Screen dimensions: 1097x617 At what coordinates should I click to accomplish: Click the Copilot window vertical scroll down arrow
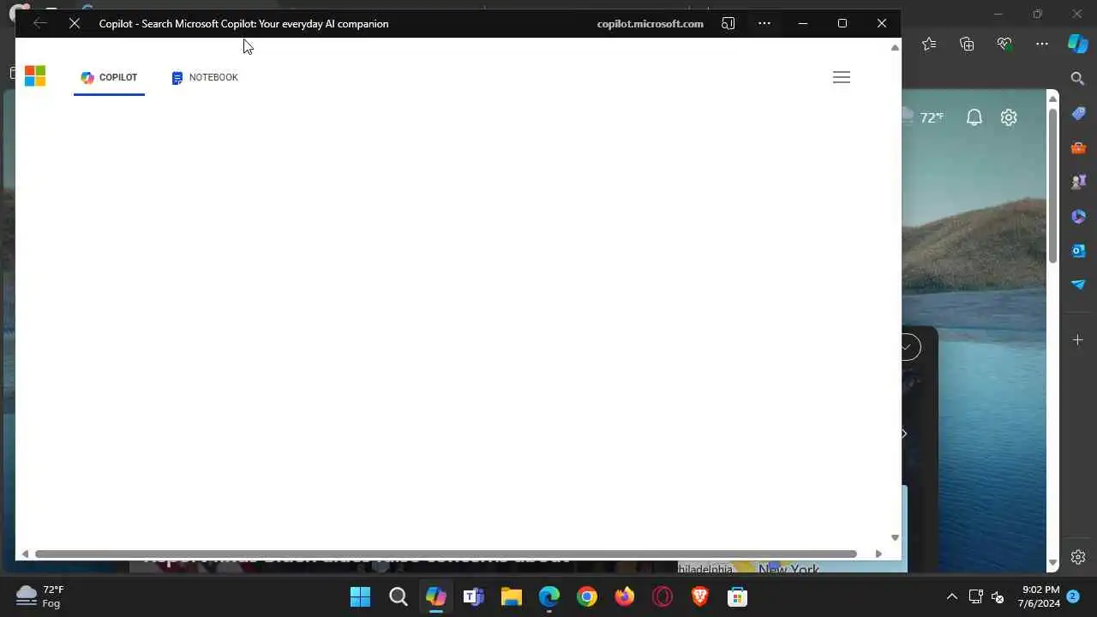(895, 537)
